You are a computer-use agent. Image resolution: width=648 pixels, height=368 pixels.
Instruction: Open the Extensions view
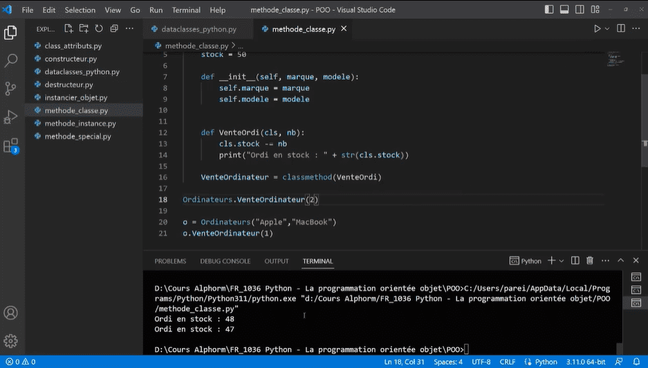pos(11,145)
